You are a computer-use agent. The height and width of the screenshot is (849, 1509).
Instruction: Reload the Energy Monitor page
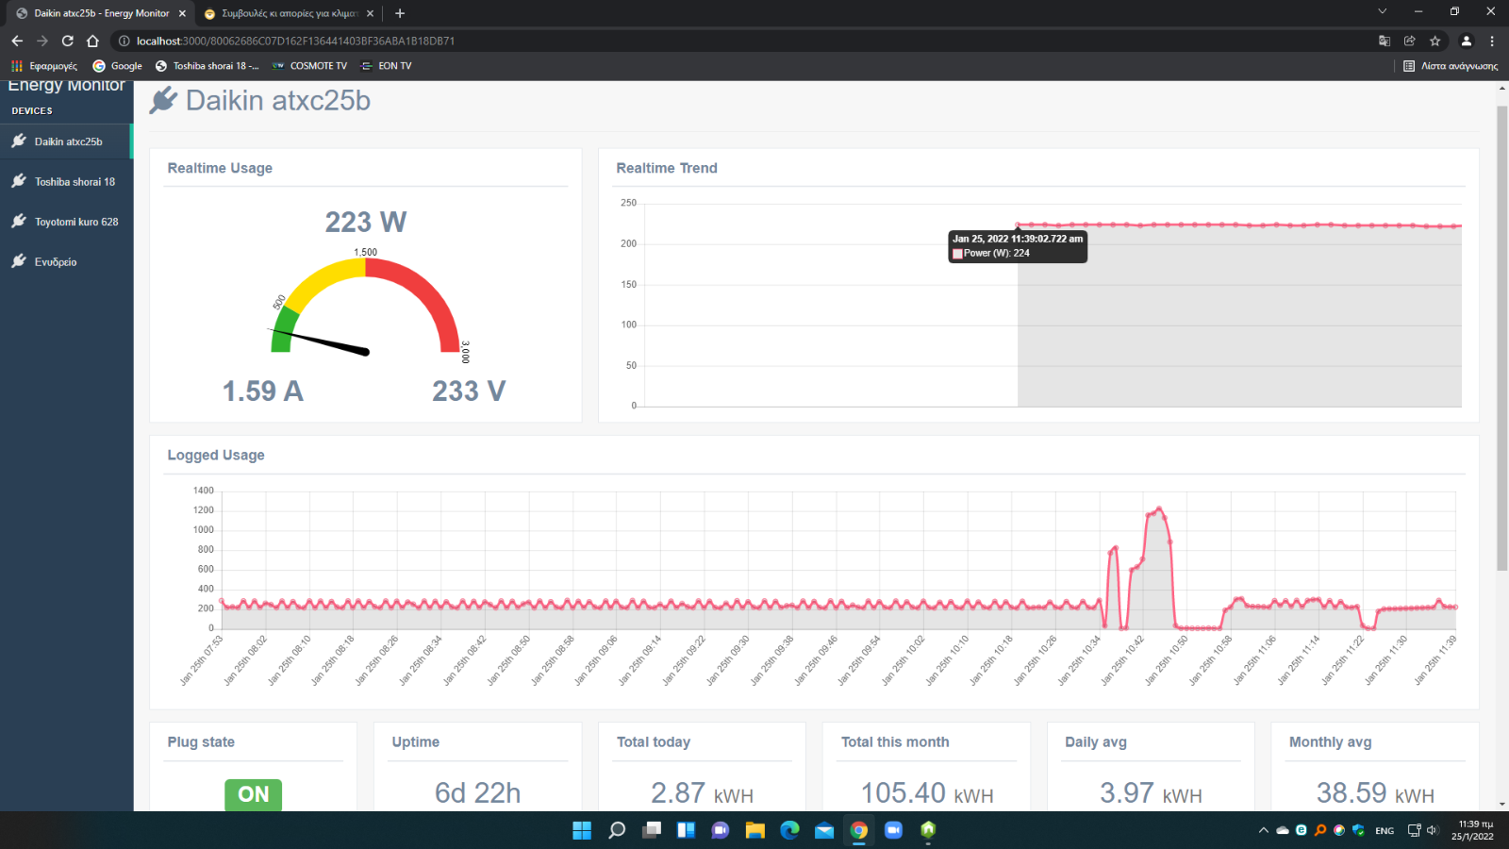(67, 41)
